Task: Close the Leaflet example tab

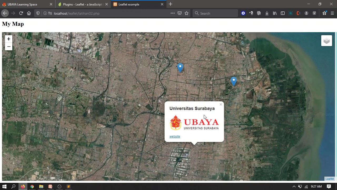Action: tap(162, 4)
